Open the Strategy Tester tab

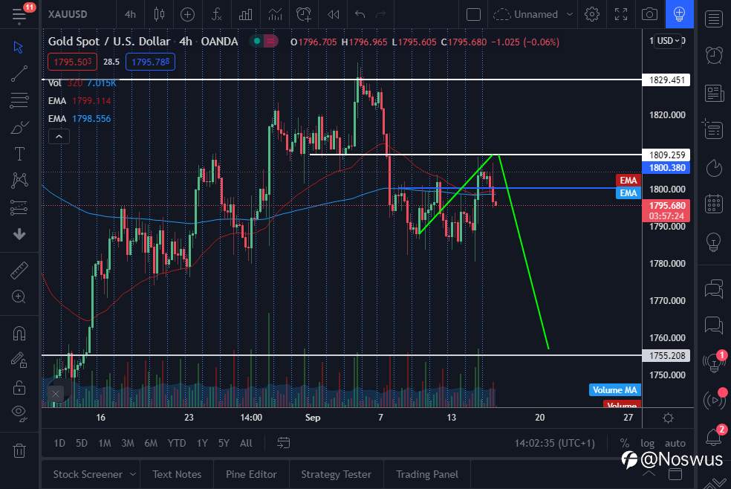336,474
